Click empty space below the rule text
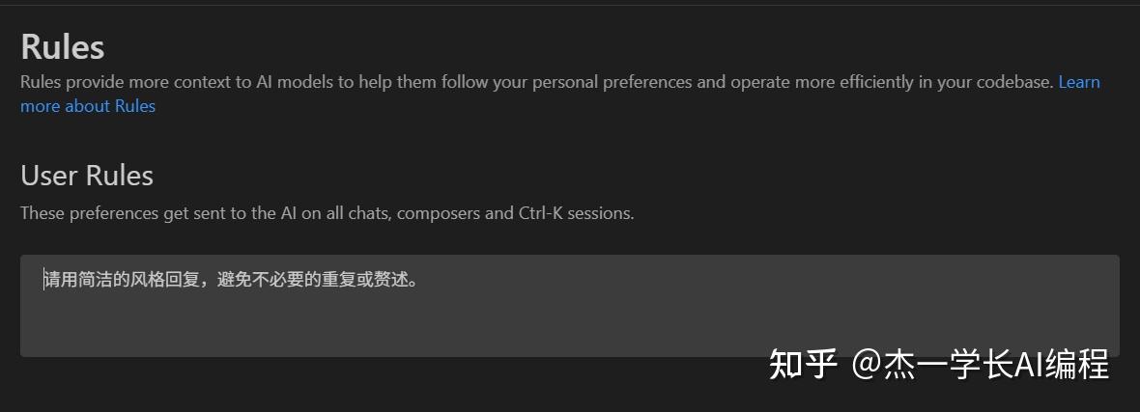The height and width of the screenshot is (412, 1140). [386, 328]
